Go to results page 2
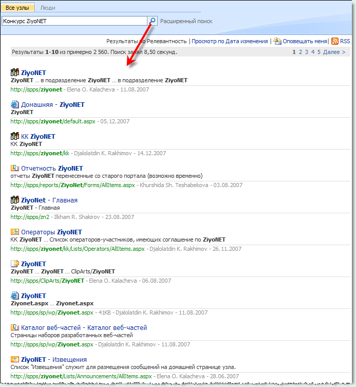 [x=300, y=52]
